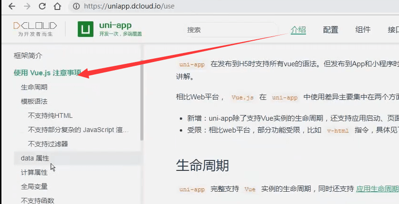Select 不支持过滤器 sidebar item
Image resolution: width=399 pixels, height=204 pixels.
pyautogui.click(x=48, y=144)
